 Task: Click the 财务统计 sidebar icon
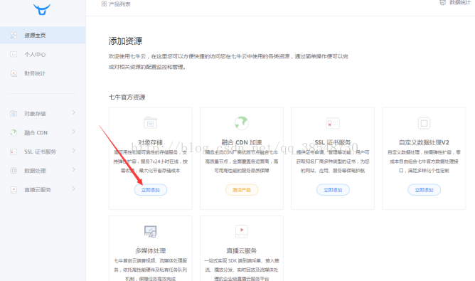(x=14, y=73)
